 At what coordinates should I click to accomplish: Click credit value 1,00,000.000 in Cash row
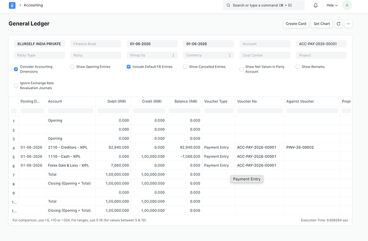coord(153,156)
